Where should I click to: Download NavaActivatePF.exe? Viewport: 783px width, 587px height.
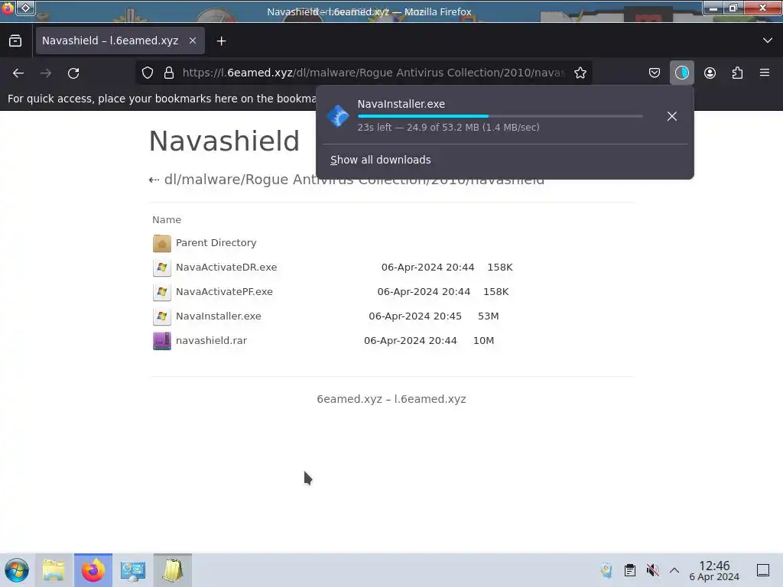(224, 291)
